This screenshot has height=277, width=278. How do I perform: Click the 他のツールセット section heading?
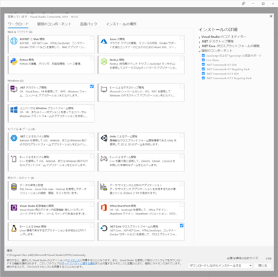pos(21,178)
